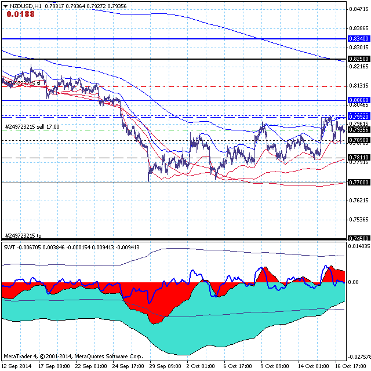This screenshot has width=371, height=371.
Task: Click the 0.76215 price scale value
Action: (x=359, y=201)
